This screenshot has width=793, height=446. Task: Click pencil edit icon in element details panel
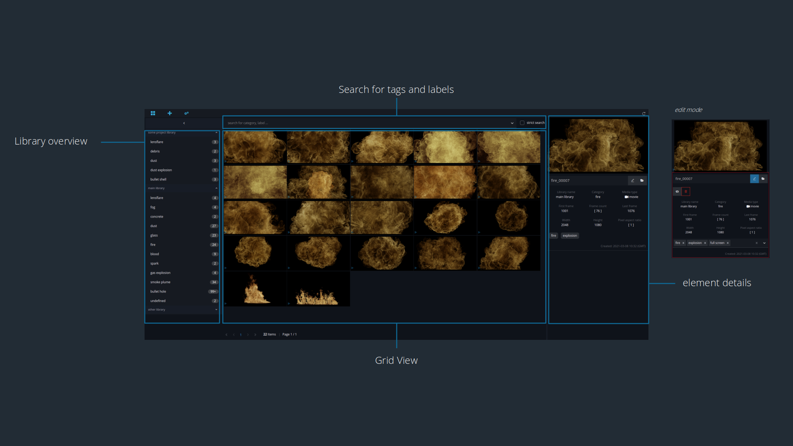coord(632,180)
